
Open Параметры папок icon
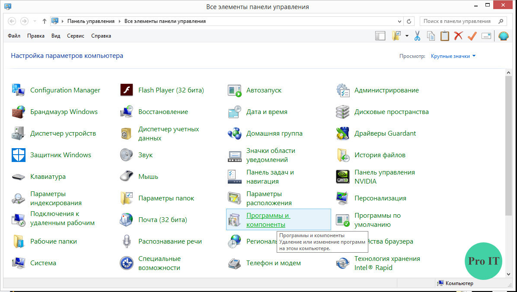126,198
